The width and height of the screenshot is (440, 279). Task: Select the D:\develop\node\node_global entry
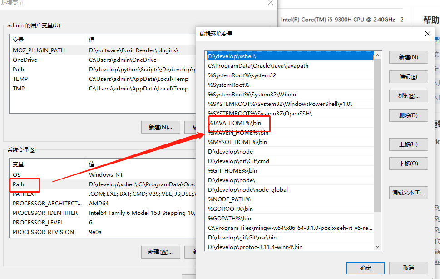click(x=290, y=190)
